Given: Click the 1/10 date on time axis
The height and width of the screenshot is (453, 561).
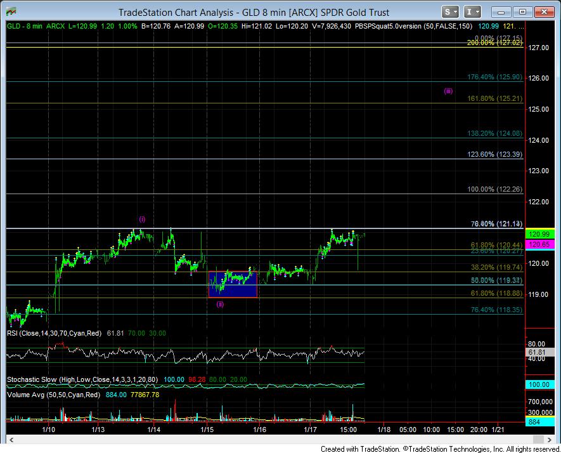Looking at the screenshot, I should point(48,430).
